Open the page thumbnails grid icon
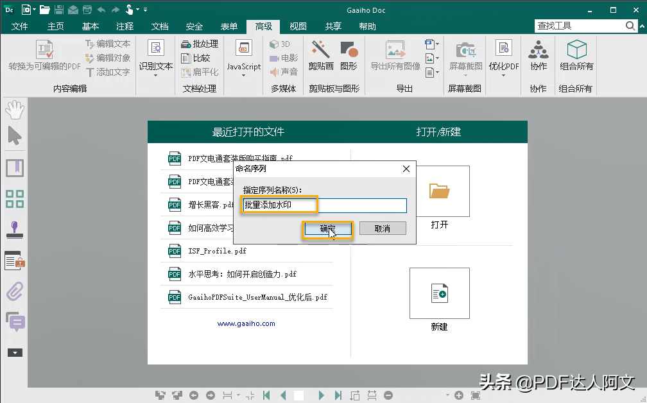 pos(15,199)
